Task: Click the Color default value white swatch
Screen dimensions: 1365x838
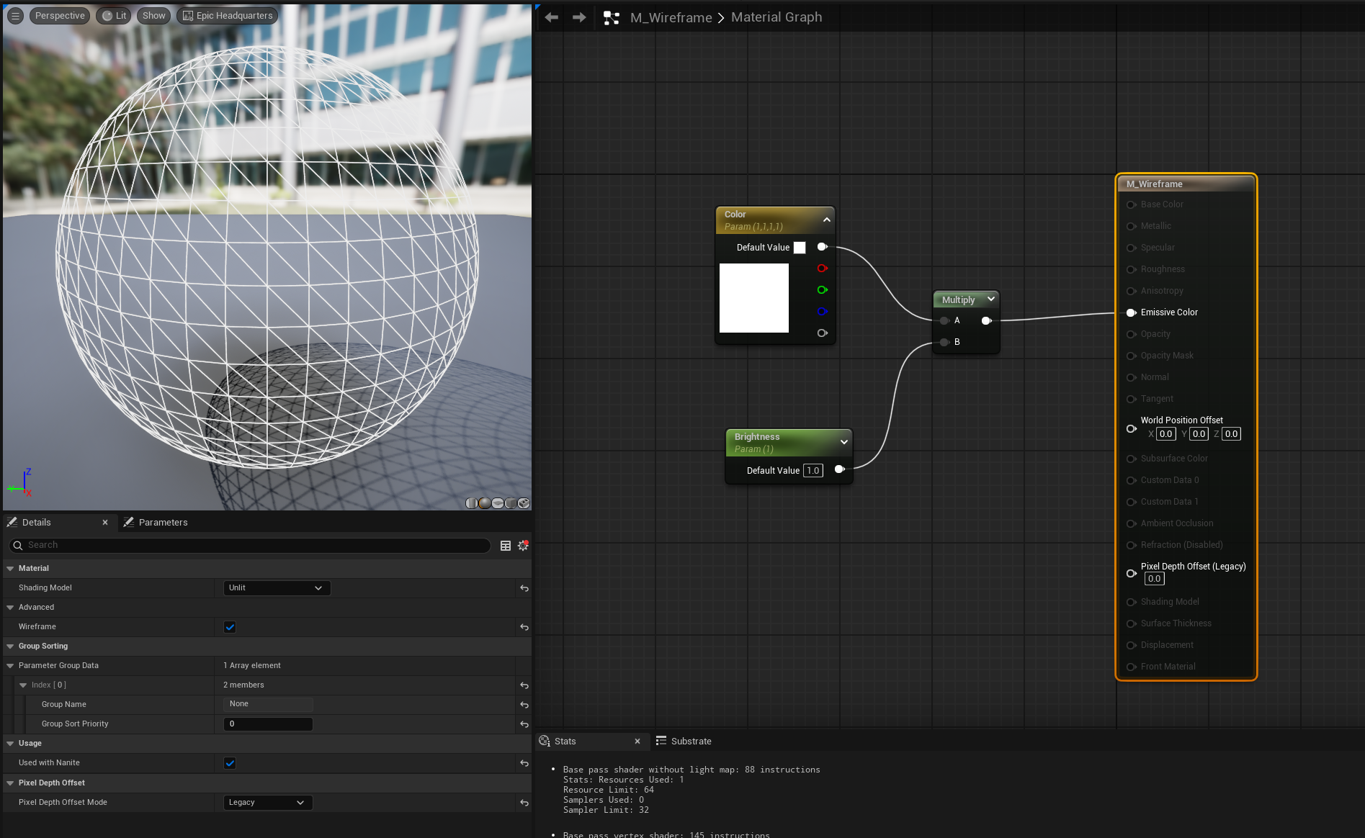Action: (800, 248)
